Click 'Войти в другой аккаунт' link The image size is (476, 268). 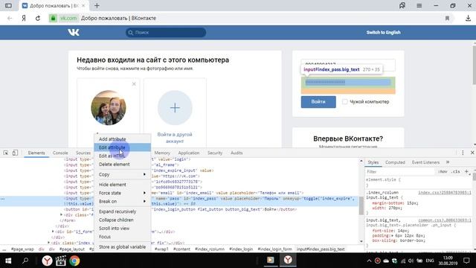click(x=175, y=138)
